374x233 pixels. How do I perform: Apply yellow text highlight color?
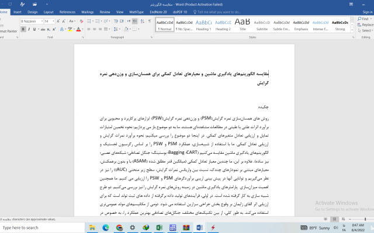(x=70, y=29)
